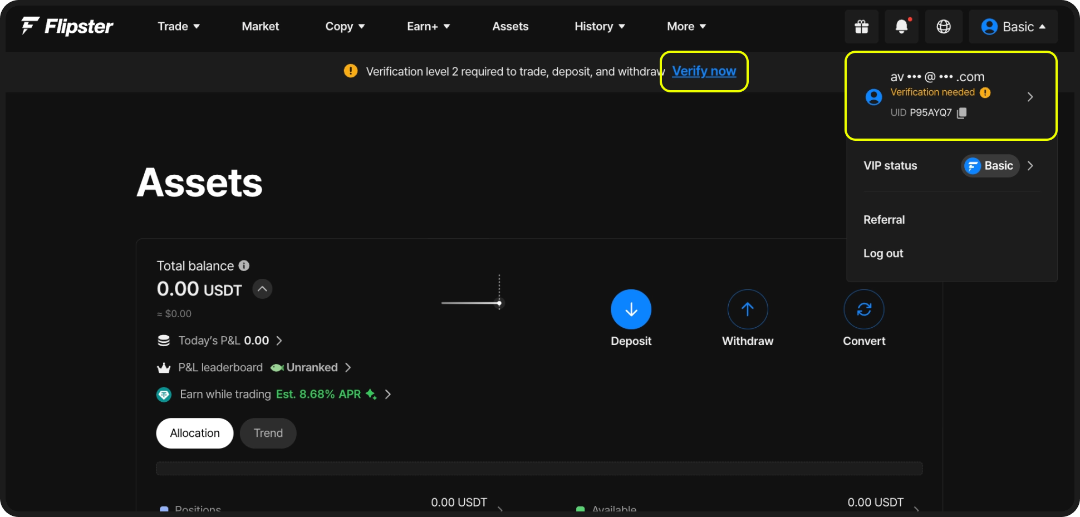
Task: Select Referral in account menu
Action: point(884,220)
